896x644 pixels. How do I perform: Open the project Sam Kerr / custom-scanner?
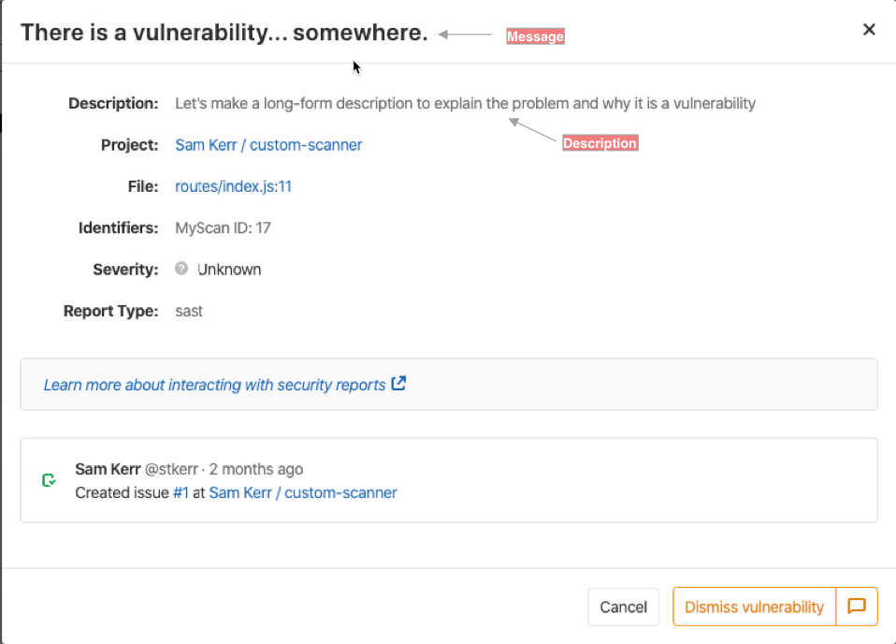[x=268, y=144]
